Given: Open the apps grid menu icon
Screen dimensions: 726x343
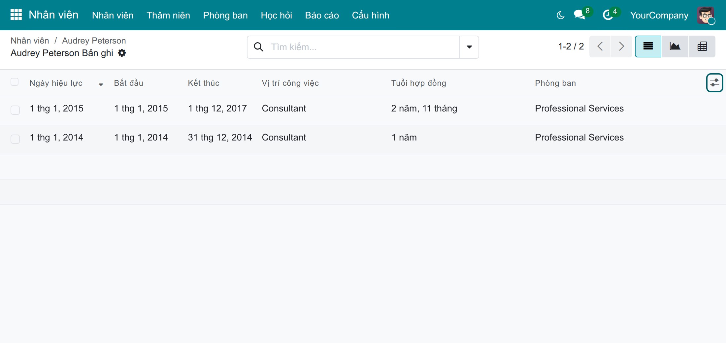Looking at the screenshot, I should pos(16,15).
